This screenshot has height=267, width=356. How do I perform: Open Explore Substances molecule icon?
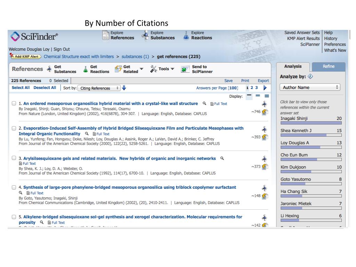[145, 35]
